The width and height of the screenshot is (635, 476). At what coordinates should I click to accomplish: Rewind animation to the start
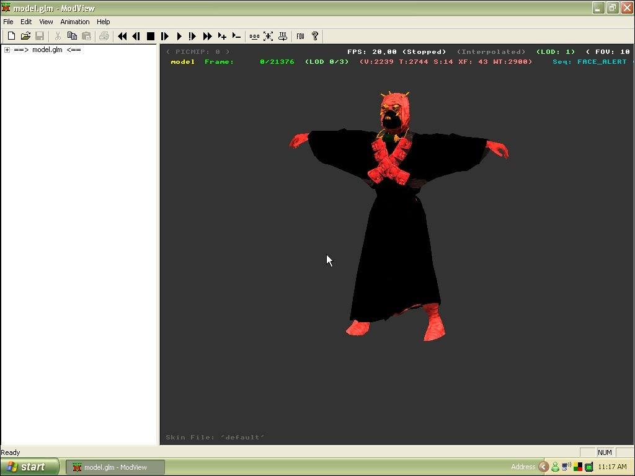pyautogui.click(x=122, y=37)
